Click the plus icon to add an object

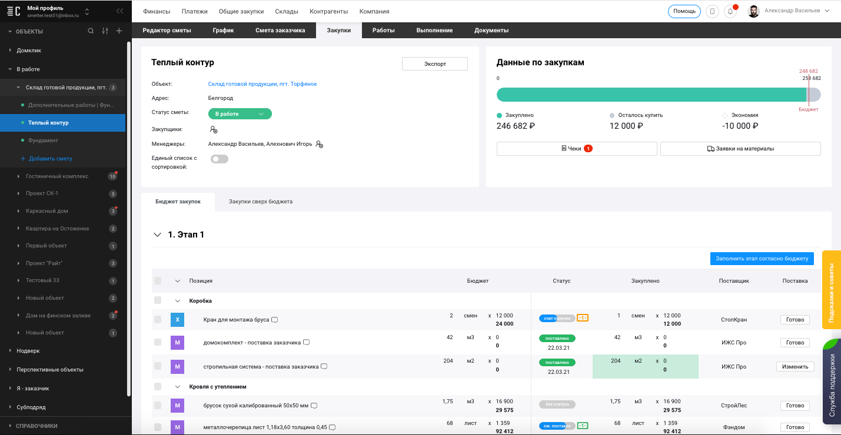(119, 31)
